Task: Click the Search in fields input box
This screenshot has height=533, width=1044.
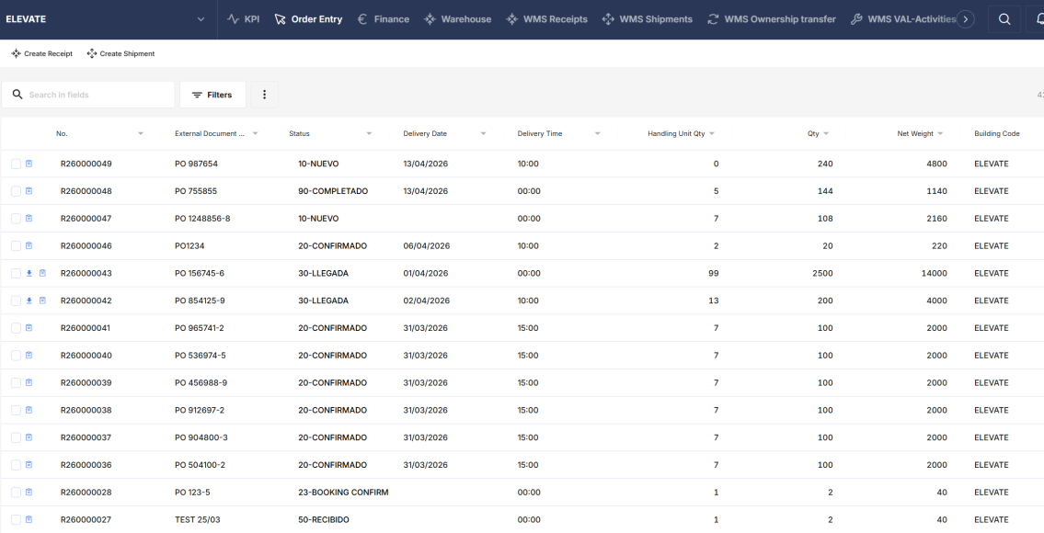Action: pyautogui.click(x=87, y=95)
